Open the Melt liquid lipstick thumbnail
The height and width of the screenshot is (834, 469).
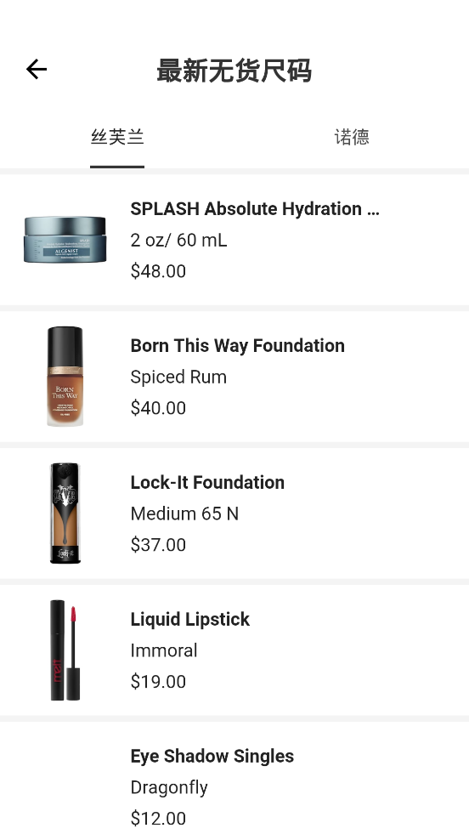pyautogui.click(x=65, y=650)
